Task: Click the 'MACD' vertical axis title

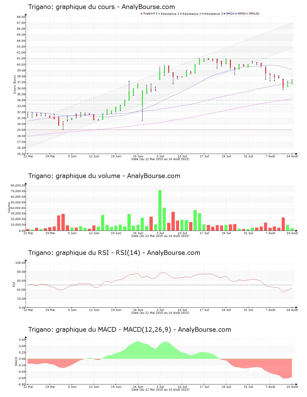Action: point(16,361)
